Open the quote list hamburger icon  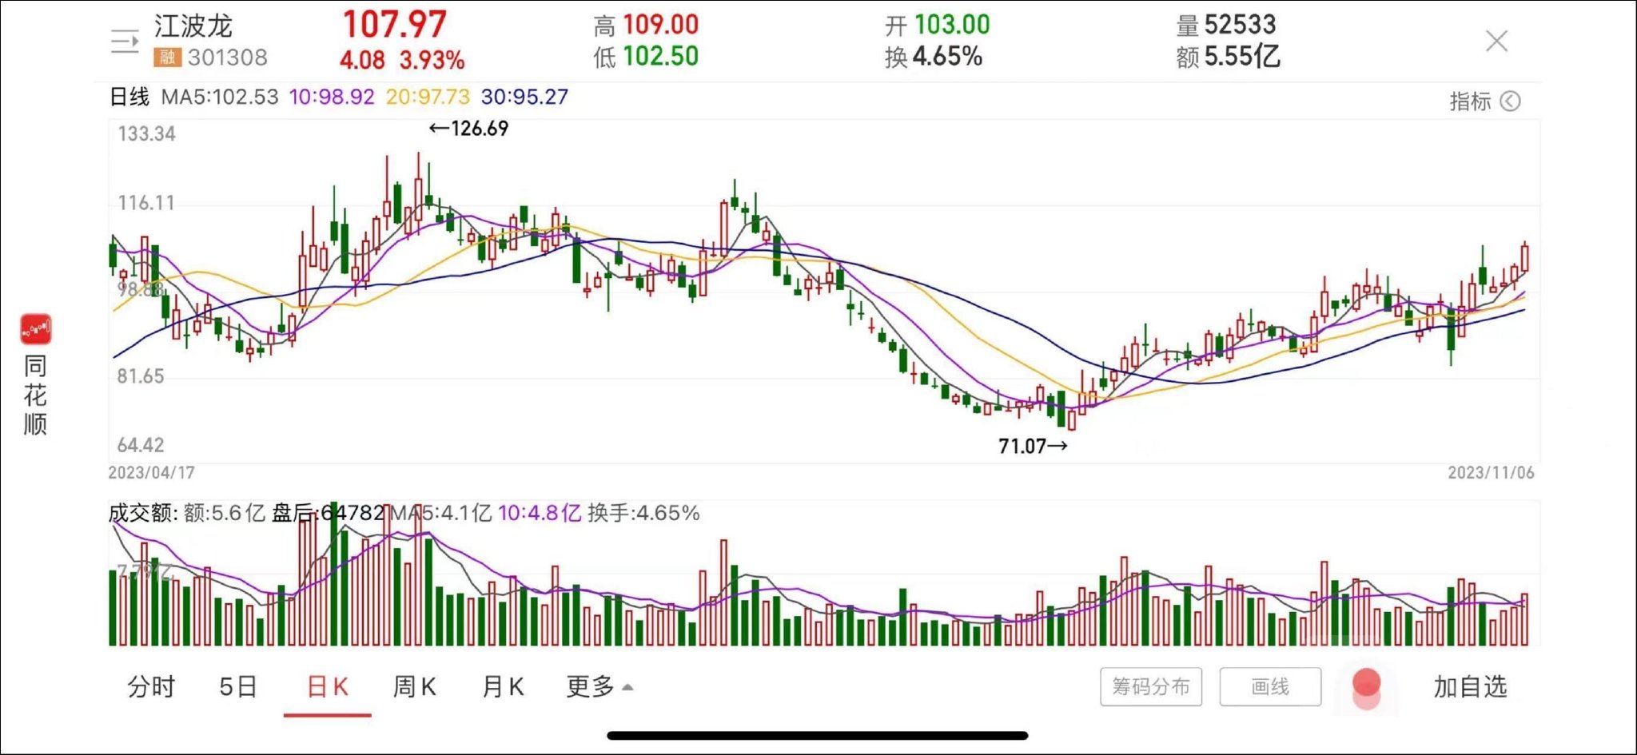(x=124, y=40)
